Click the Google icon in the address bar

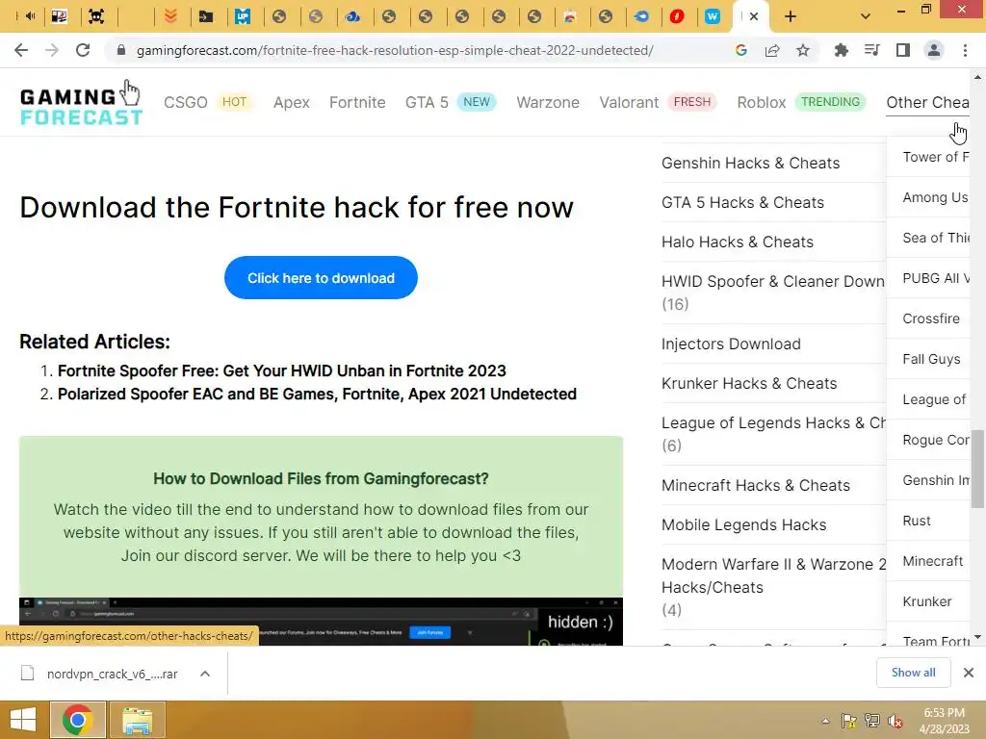741,50
